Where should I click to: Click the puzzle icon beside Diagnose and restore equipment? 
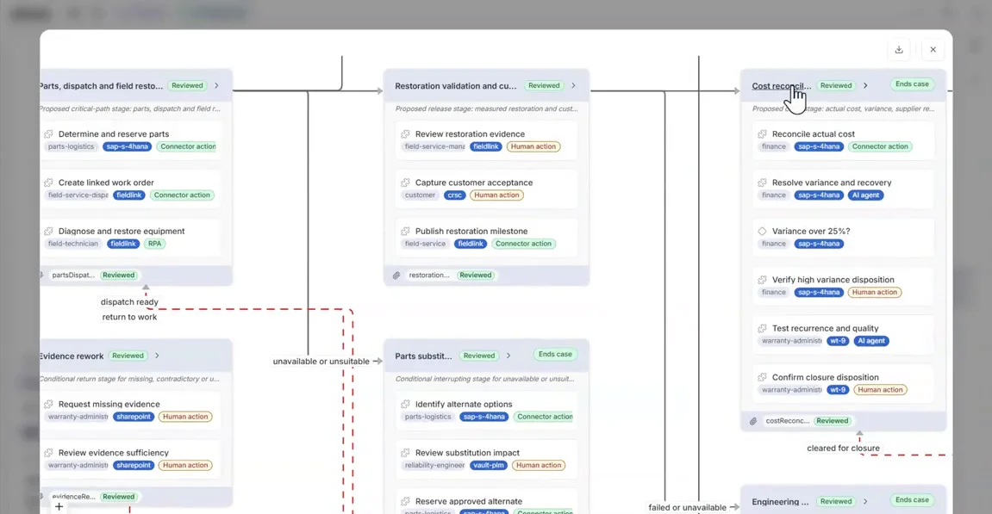pyautogui.click(x=49, y=232)
